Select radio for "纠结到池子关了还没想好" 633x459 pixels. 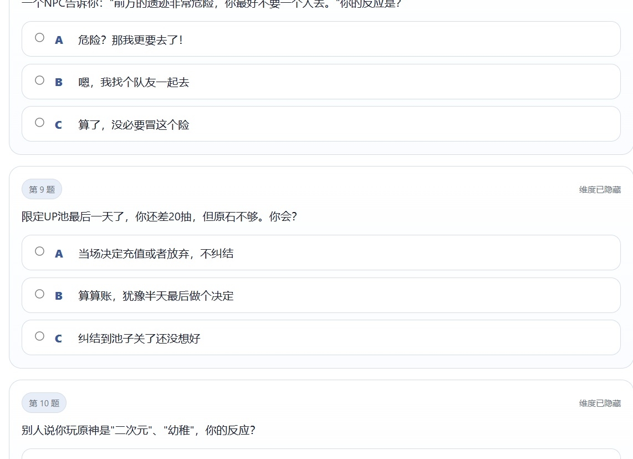(39, 336)
